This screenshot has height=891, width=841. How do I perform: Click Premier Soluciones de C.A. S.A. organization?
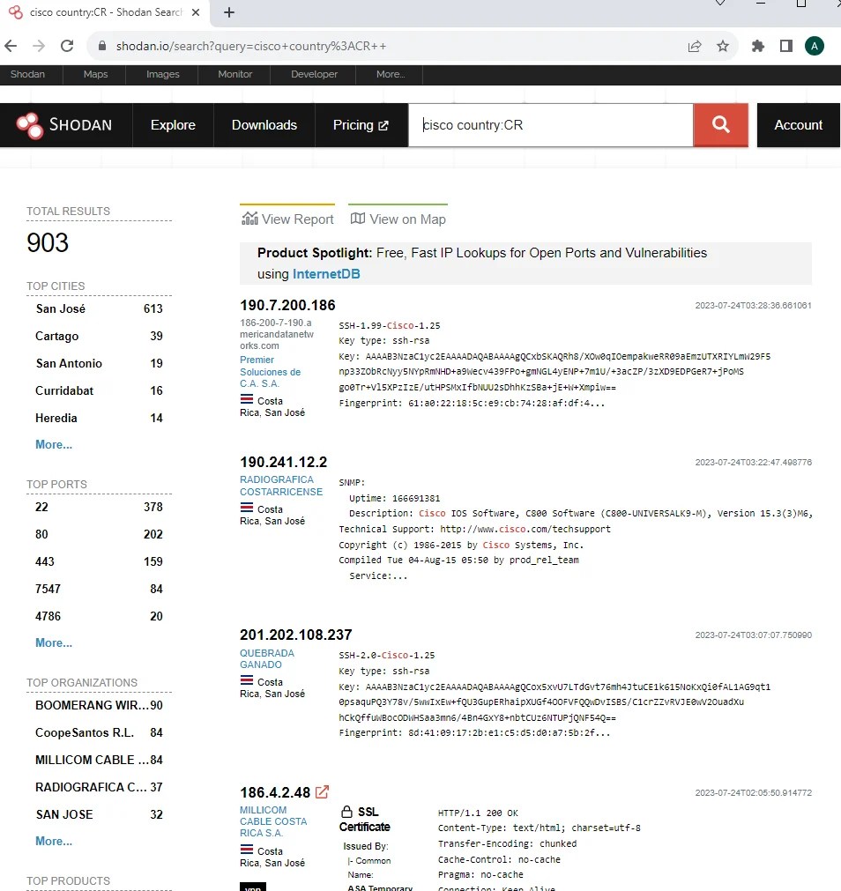click(271, 372)
